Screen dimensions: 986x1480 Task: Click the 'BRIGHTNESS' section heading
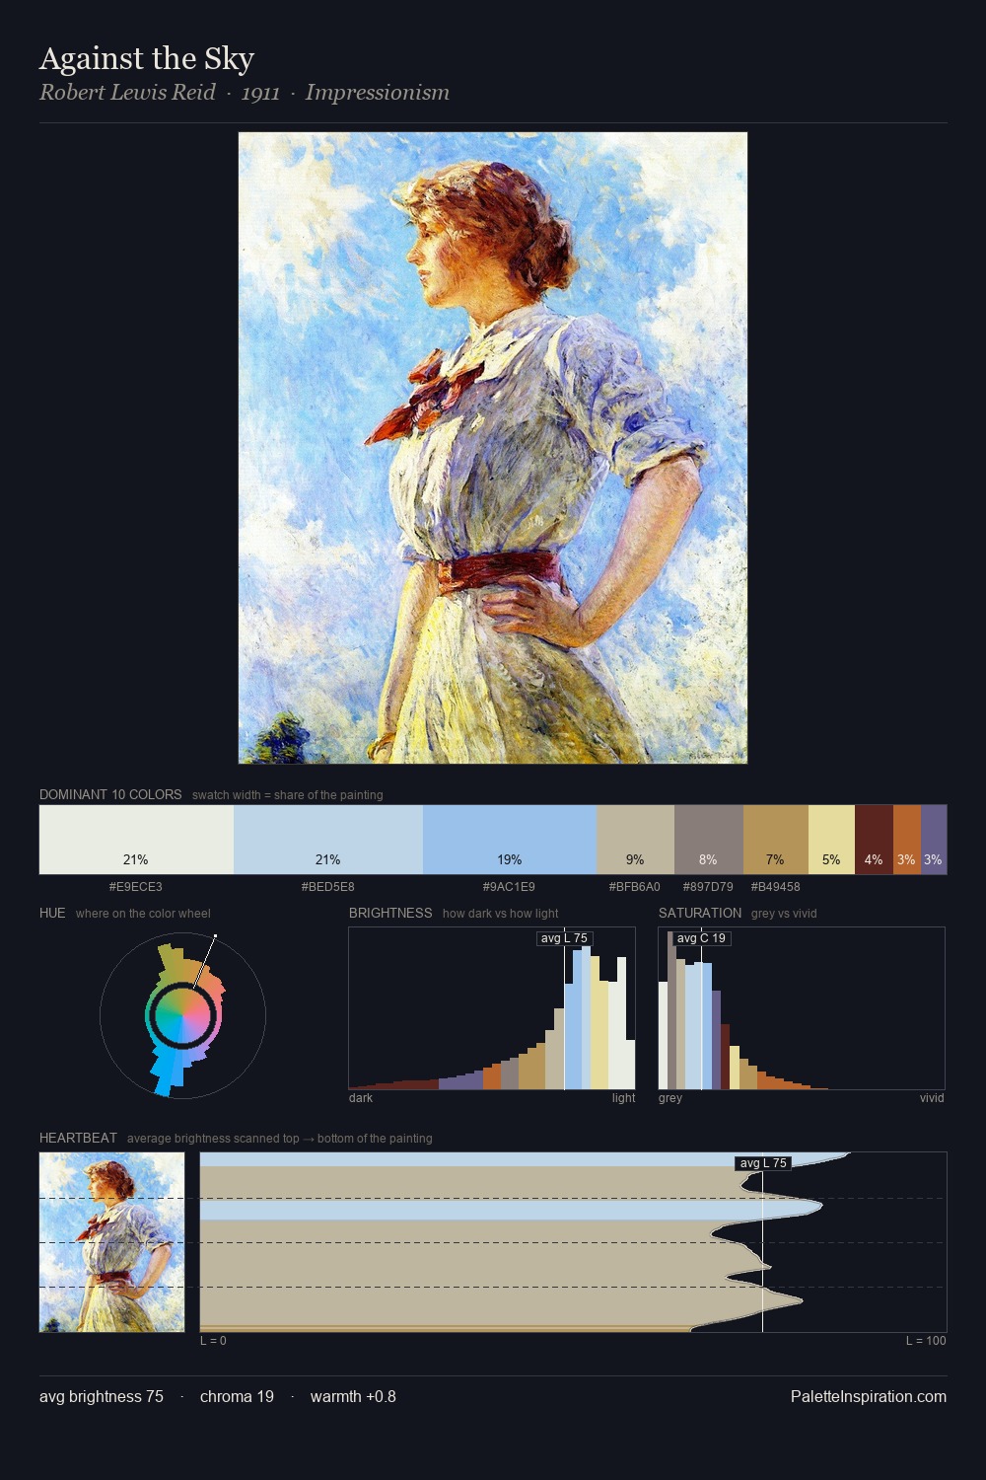pos(390,913)
